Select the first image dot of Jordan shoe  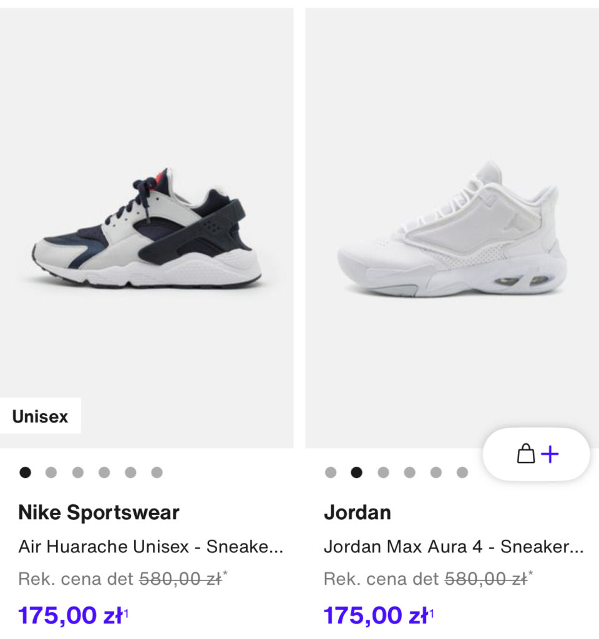click(331, 472)
